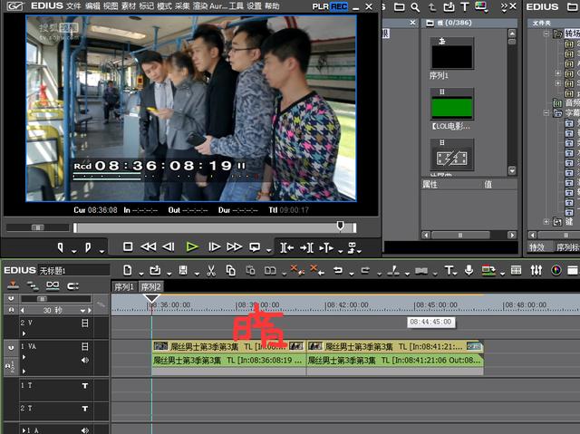Viewport: 580px width, 434px height.
Task: Click the Rewind playback button
Action: pyautogui.click(x=149, y=246)
